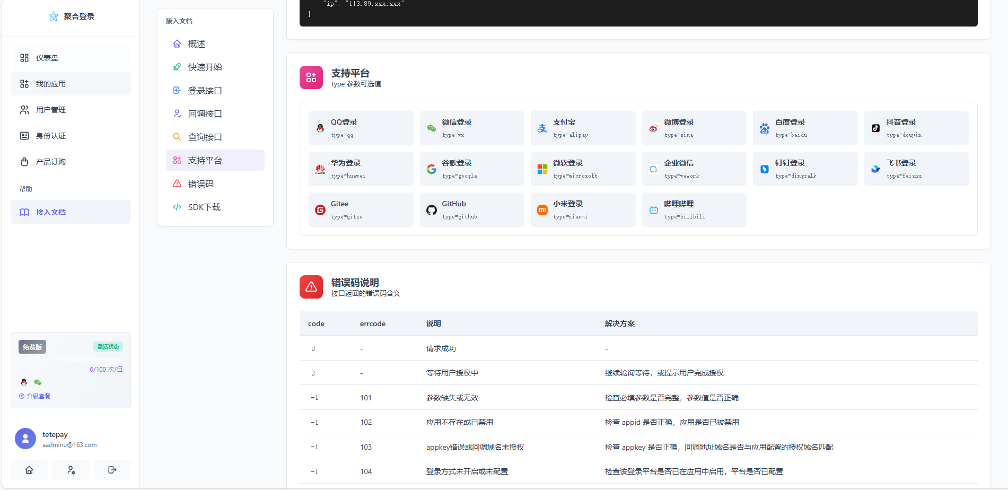Click the QQ登录 platform icon

coord(320,127)
